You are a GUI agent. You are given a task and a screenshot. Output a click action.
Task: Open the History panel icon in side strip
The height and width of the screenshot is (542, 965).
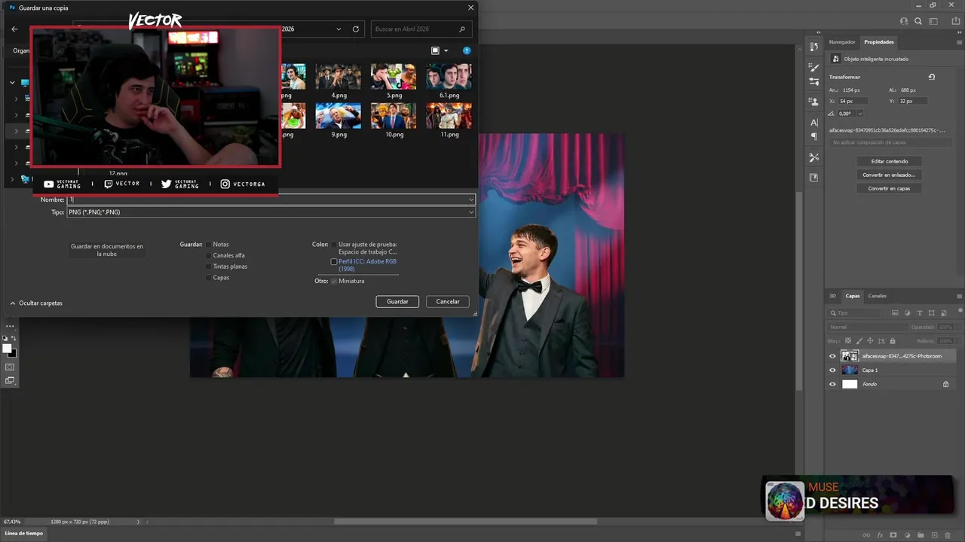coord(814,47)
